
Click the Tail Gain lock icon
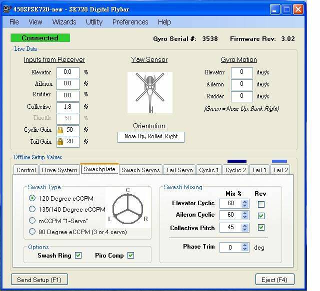pyautogui.click(x=60, y=141)
